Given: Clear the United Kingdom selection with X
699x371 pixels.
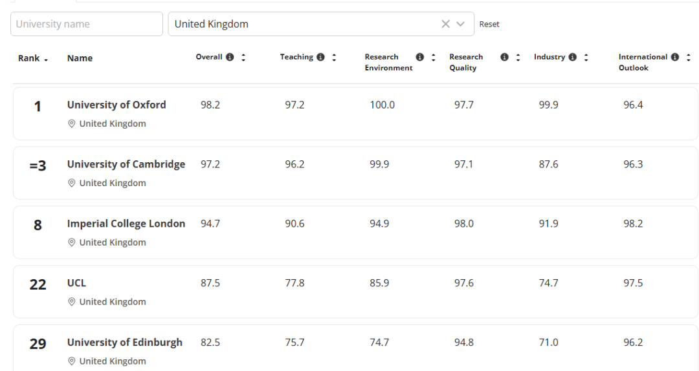Looking at the screenshot, I should 445,24.
